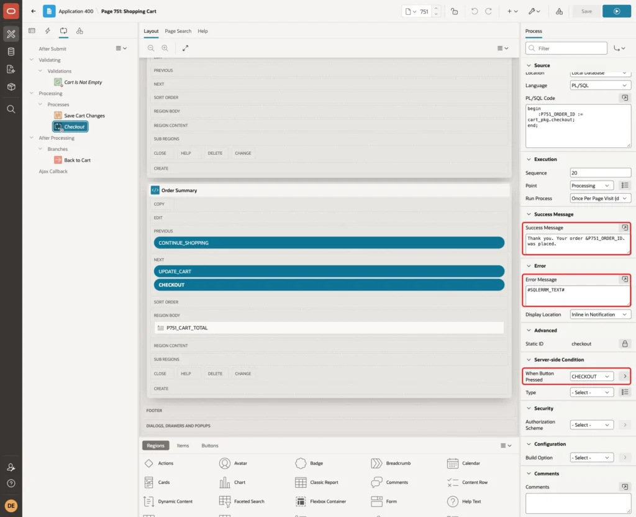Redo the last change

pyautogui.click(x=488, y=11)
